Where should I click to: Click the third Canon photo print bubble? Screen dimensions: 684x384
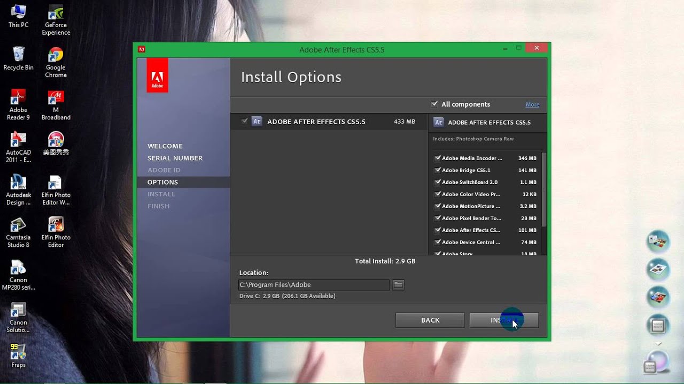point(658,297)
